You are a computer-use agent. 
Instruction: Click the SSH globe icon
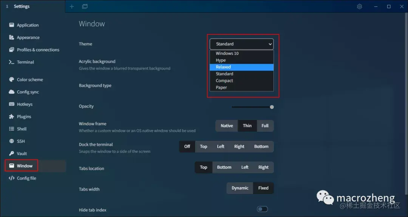pos(11,141)
